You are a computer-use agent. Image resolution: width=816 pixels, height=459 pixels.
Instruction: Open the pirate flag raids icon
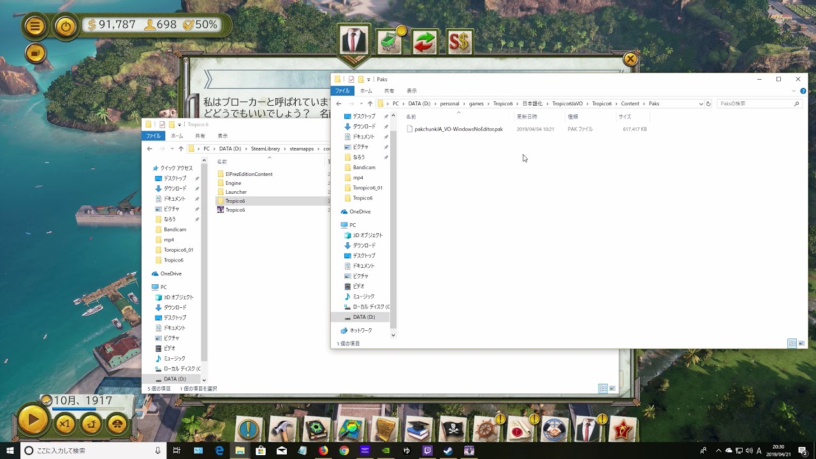(x=452, y=429)
